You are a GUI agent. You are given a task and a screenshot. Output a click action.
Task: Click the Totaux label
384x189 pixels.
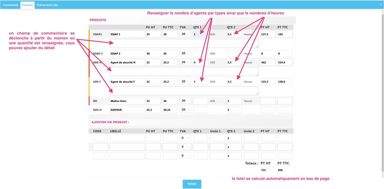pos(252,163)
